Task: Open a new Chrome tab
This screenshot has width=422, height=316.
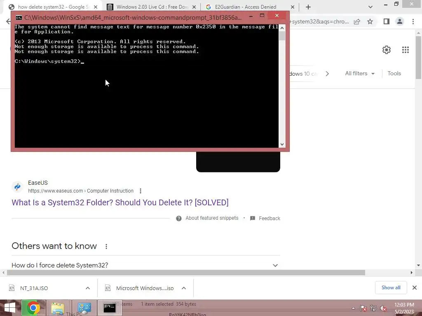Action: click(308, 7)
